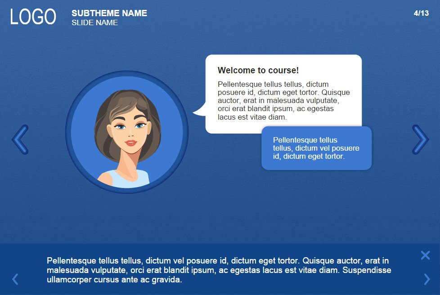Close the bottom caption panel with X

[x=426, y=255]
